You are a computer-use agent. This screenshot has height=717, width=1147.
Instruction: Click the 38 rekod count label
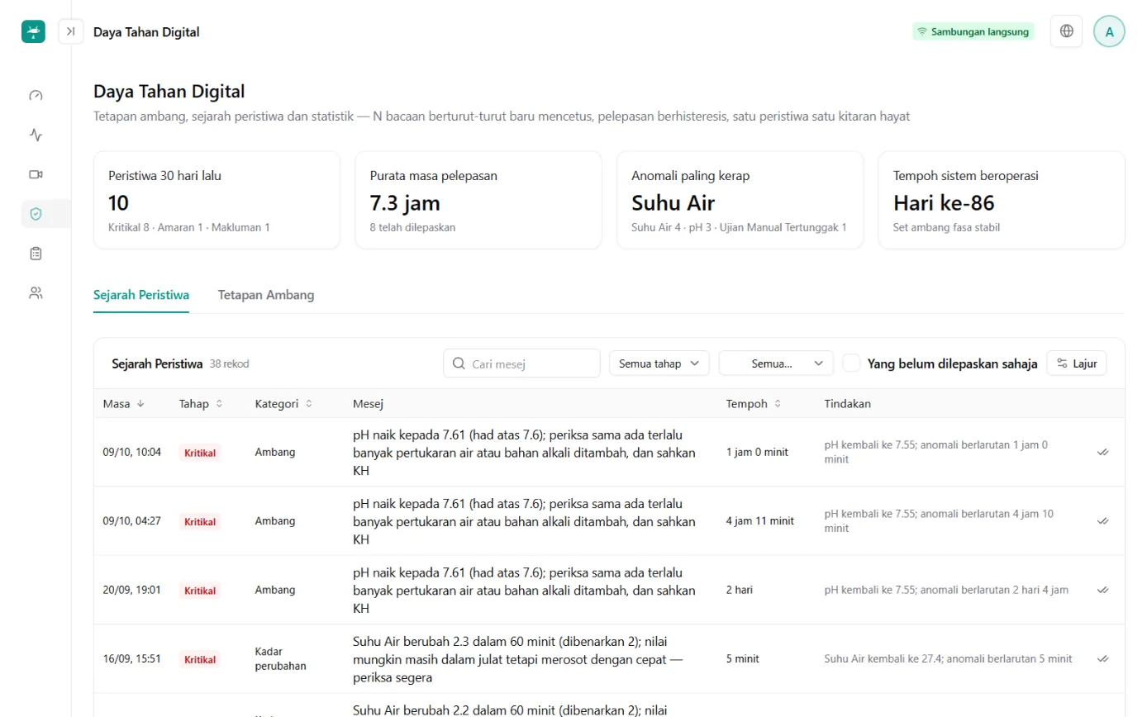point(230,363)
